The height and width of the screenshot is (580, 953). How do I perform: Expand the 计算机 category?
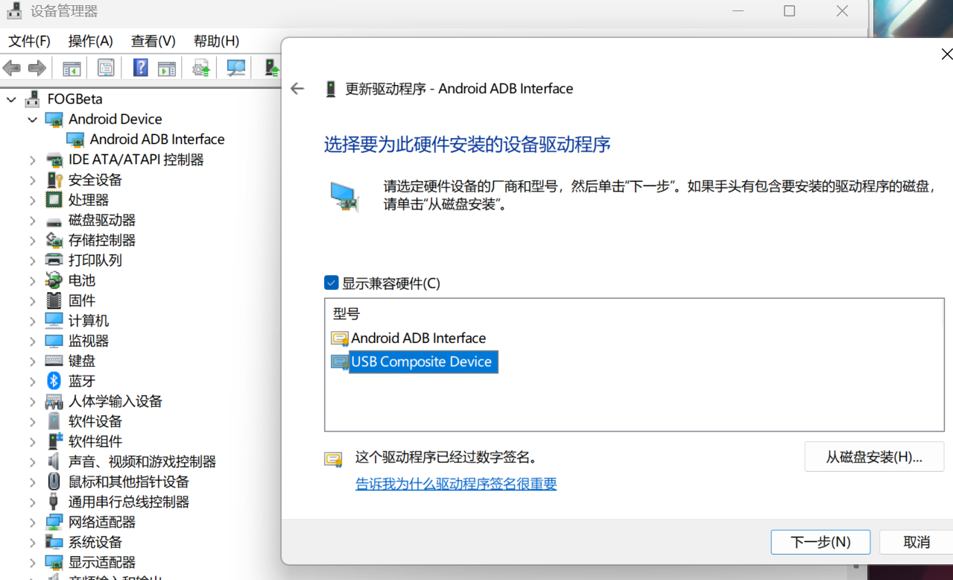tap(32, 321)
